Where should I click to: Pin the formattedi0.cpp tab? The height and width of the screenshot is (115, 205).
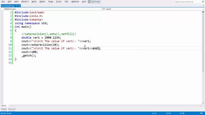[x=16, y=6]
